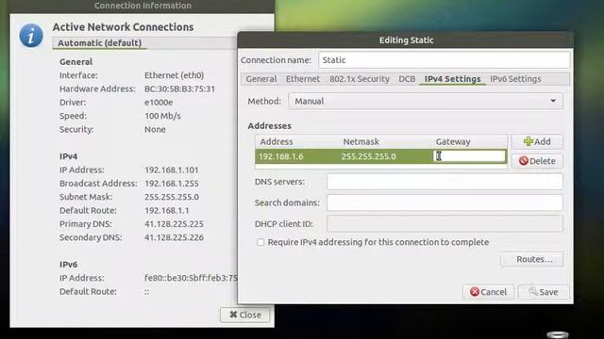
Task: Click the IPv6 address starting fe80::be30
Action: pos(191,278)
